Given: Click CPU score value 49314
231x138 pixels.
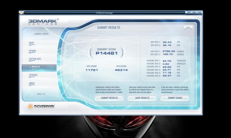Looking at the screenshot, I should click(x=121, y=70).
